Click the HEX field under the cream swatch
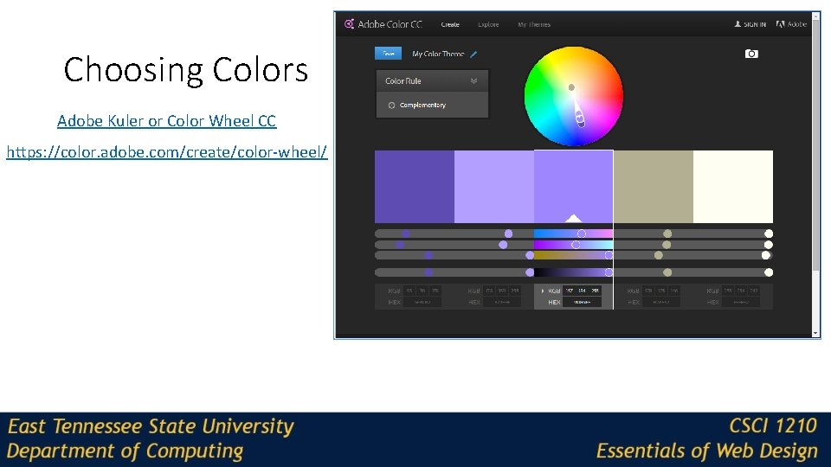Viewport: 831px width, 467px height. point(740,303)
